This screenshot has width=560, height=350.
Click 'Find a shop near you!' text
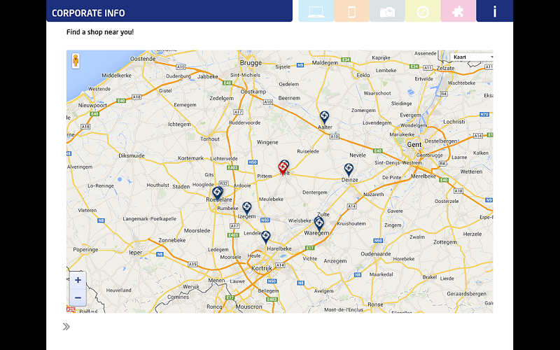(100, 32)
